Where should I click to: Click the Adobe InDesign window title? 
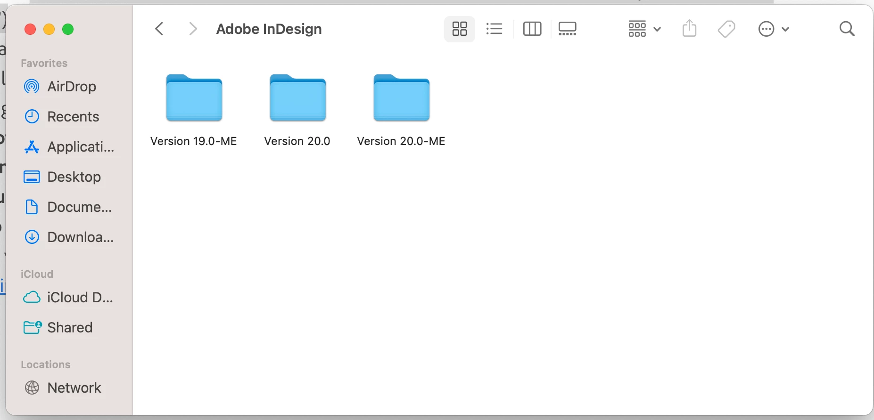(269, 29)
